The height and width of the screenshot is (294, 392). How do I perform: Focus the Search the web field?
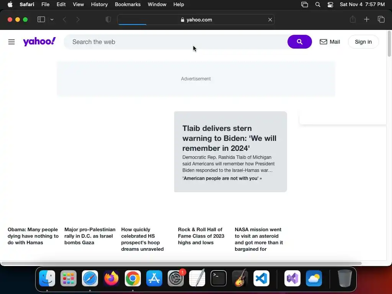tap(176, 42)
